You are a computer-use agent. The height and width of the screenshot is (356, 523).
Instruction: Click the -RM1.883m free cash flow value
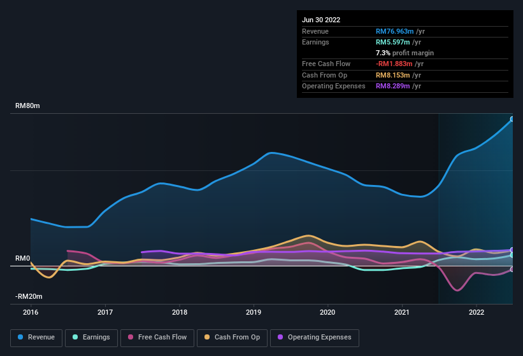(x=394, y=64)
